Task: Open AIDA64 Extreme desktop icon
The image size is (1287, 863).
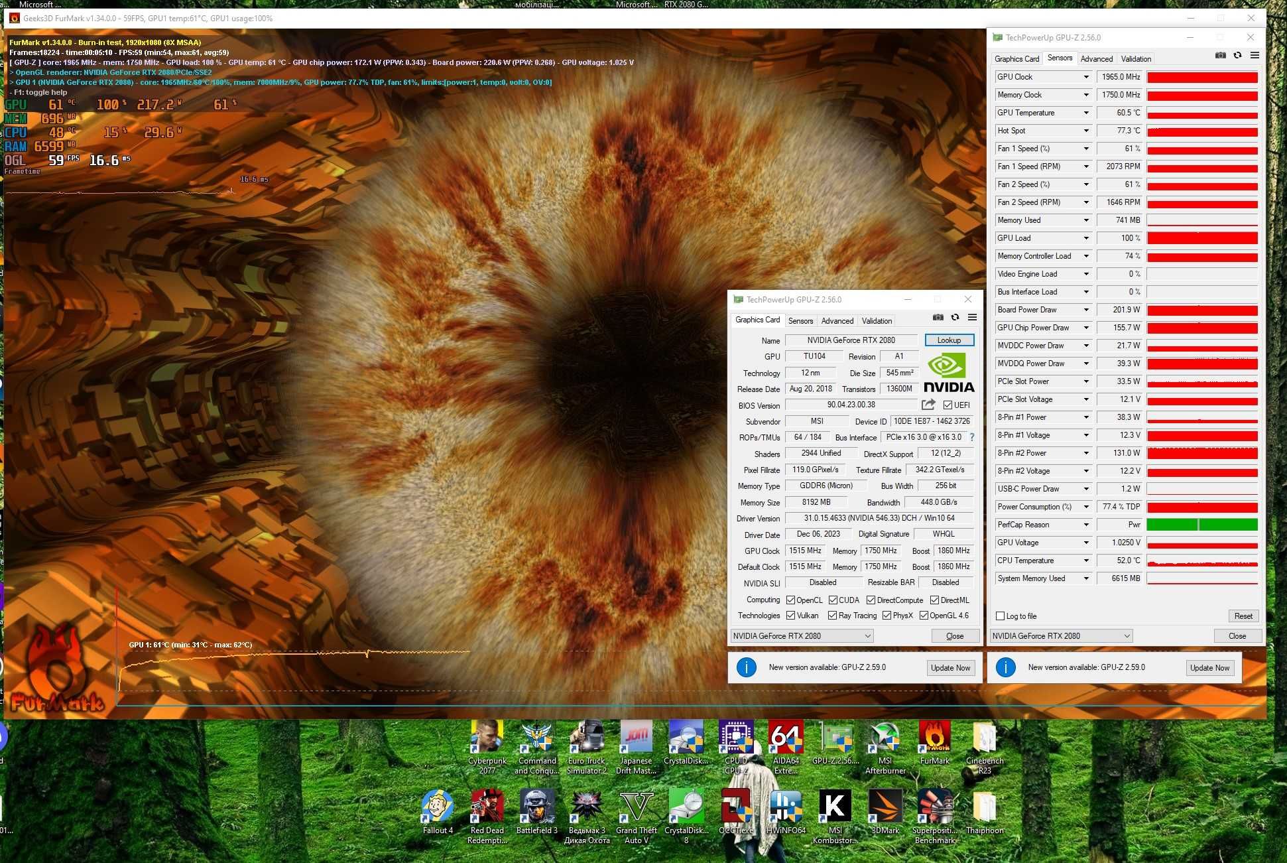Action: click(786, 748)
